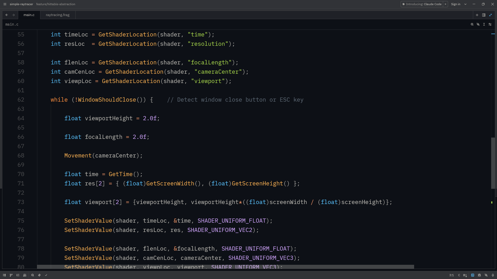Switch to the raytracing.frag tab
The height and width of the screenshot is (279, 497).
(57, 15)
